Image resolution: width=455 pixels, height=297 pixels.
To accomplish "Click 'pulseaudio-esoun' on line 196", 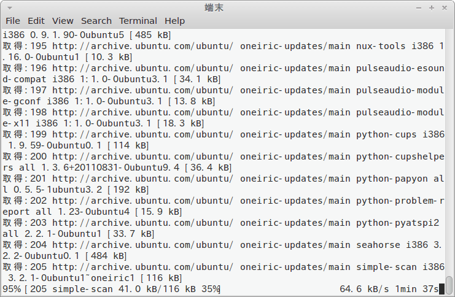I will 400,68.
